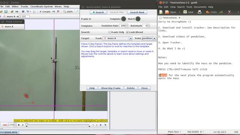Open gedit Search menu
This screenshot has height=135, width=240.
point(181,7)
